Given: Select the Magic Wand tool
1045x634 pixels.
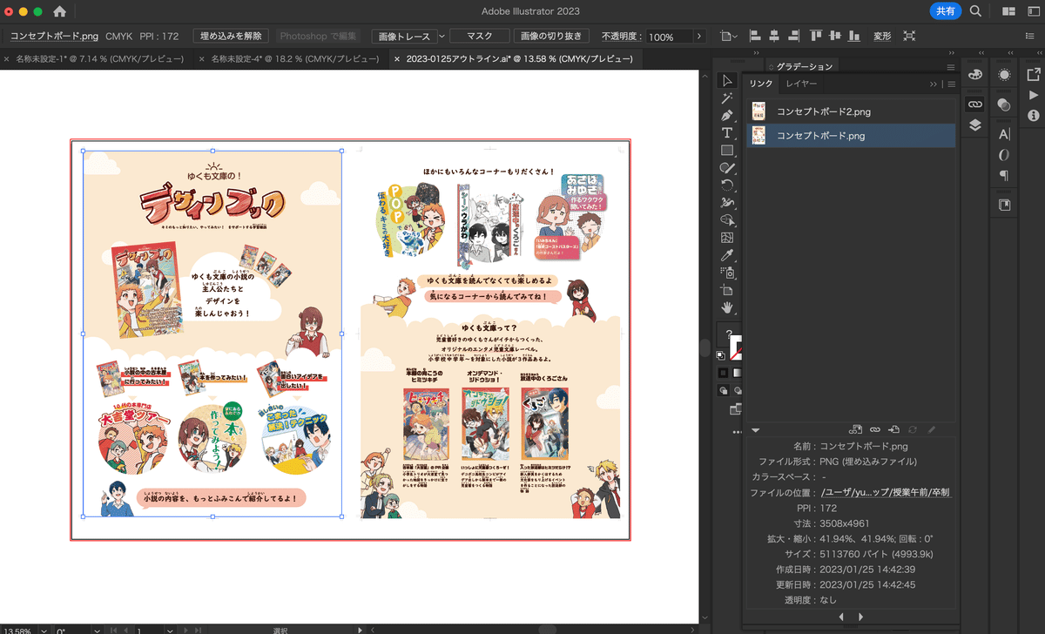Looking at the screenshot, I should click(x=727, y=98).
